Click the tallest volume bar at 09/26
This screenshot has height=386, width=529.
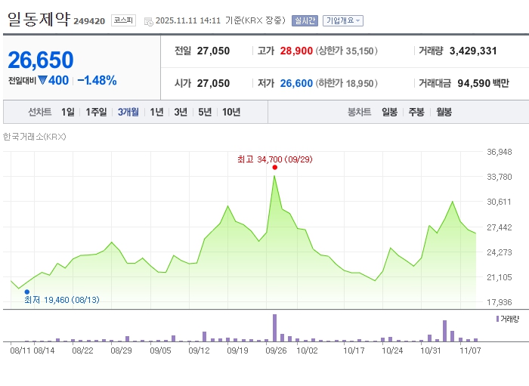coord(274,328)
